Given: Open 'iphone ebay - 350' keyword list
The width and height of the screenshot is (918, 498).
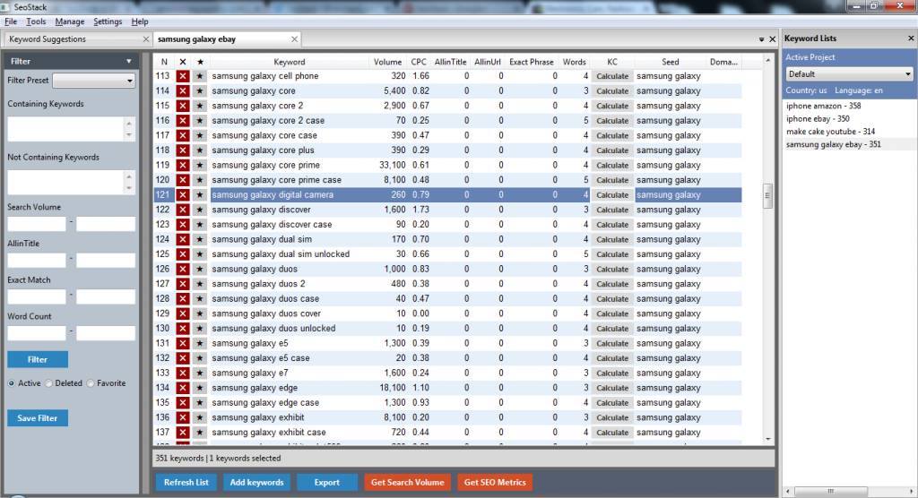Looking at the screenshot, I should [818, 119].
